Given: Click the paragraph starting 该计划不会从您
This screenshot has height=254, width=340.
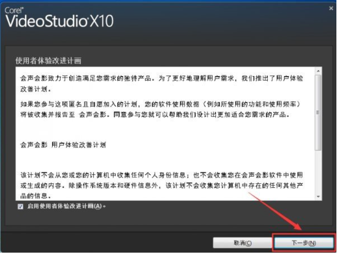Looking at the screenshot, I should pyautogui.click(x=162, y=185).
